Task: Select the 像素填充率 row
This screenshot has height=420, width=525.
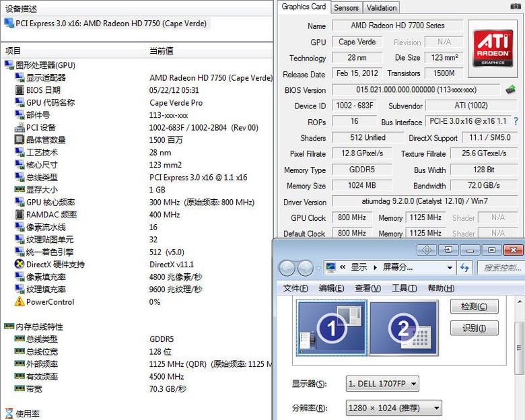Action: click(137, 277)
